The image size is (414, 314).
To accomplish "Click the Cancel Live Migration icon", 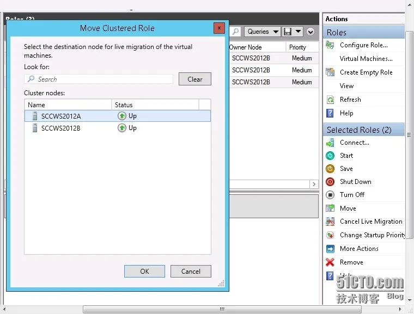I will coord(330,221).
